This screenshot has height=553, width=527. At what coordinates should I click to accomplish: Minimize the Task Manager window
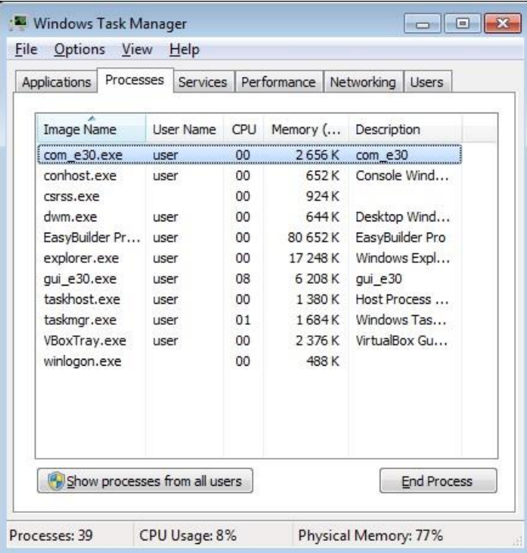(x=422, y=23)
